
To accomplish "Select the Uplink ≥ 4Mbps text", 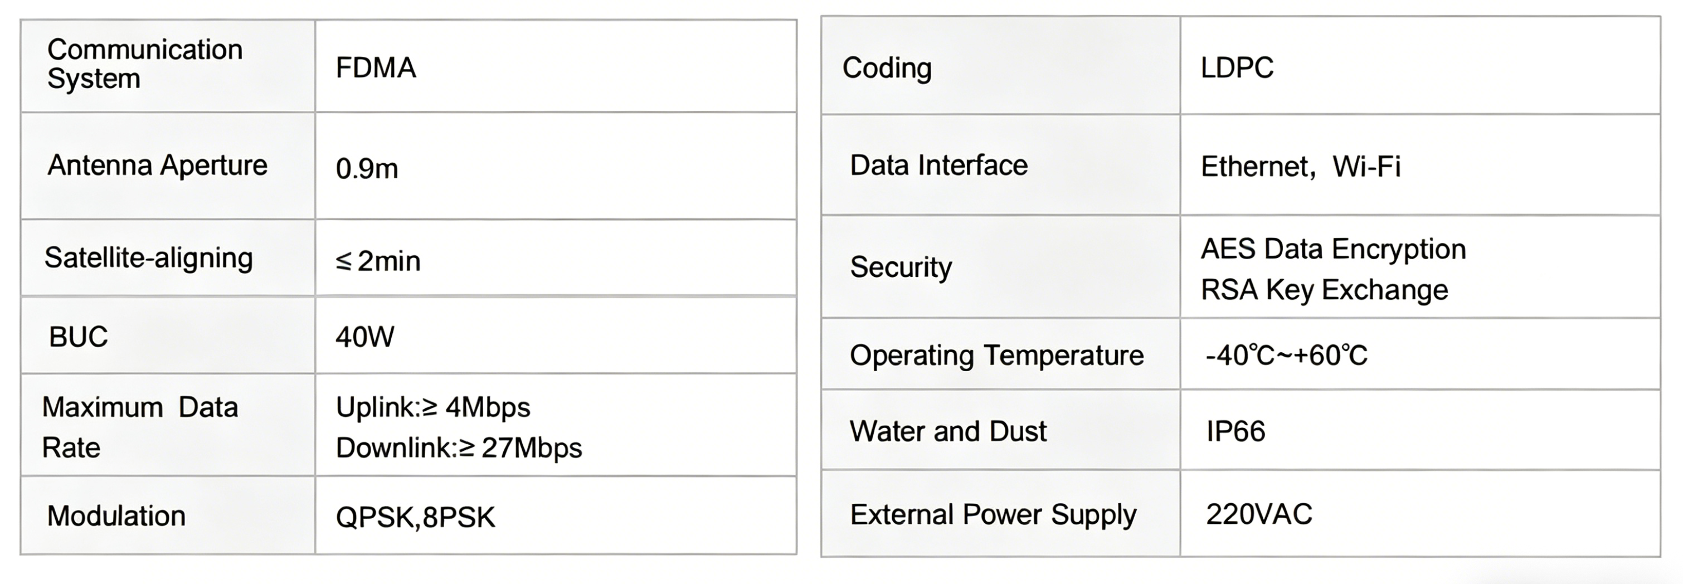I will [432, 407].
